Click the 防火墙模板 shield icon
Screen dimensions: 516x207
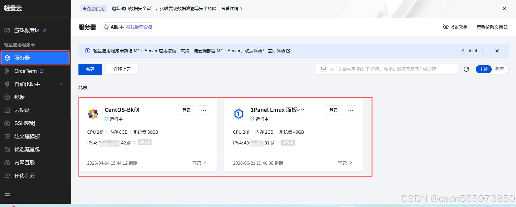(x=7, y=136)
